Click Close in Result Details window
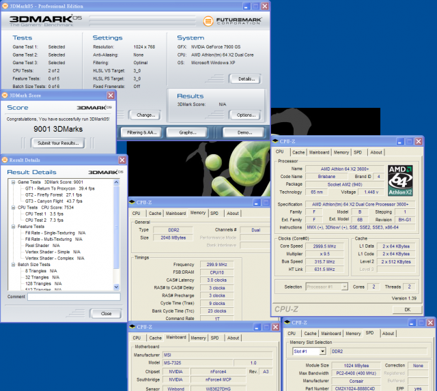The height and width of the screenshot is (391, 437). 106,314
